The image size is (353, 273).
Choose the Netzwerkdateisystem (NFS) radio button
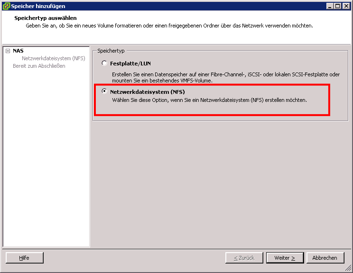coord(104,91)
